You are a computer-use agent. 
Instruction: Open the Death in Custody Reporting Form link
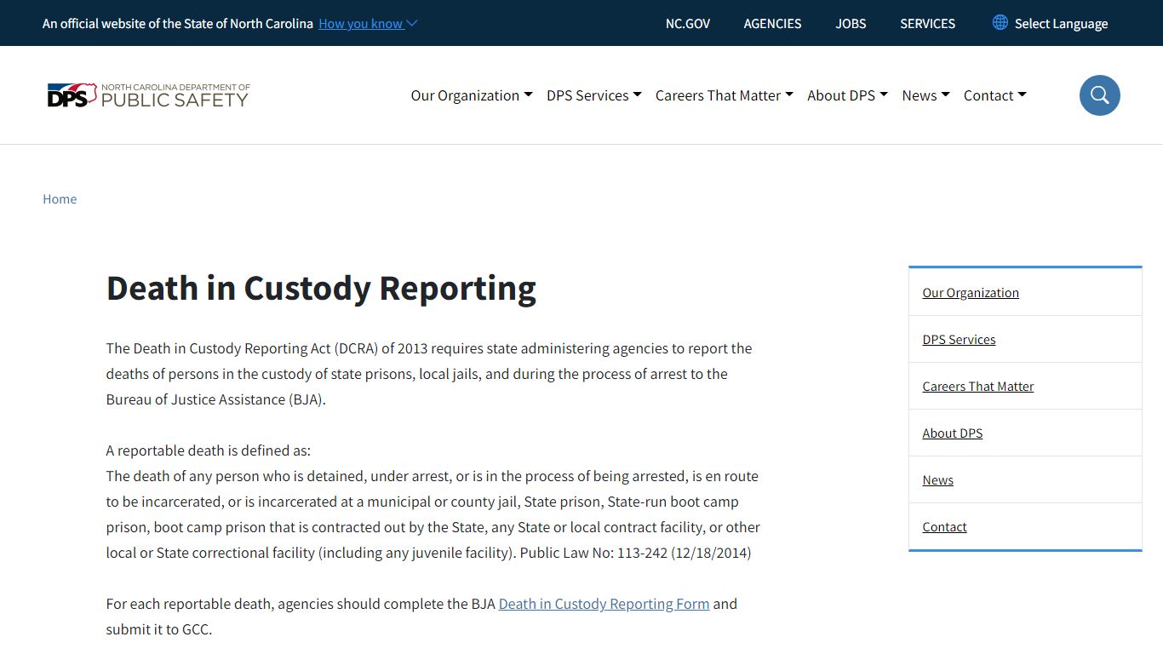click(604, 604)
